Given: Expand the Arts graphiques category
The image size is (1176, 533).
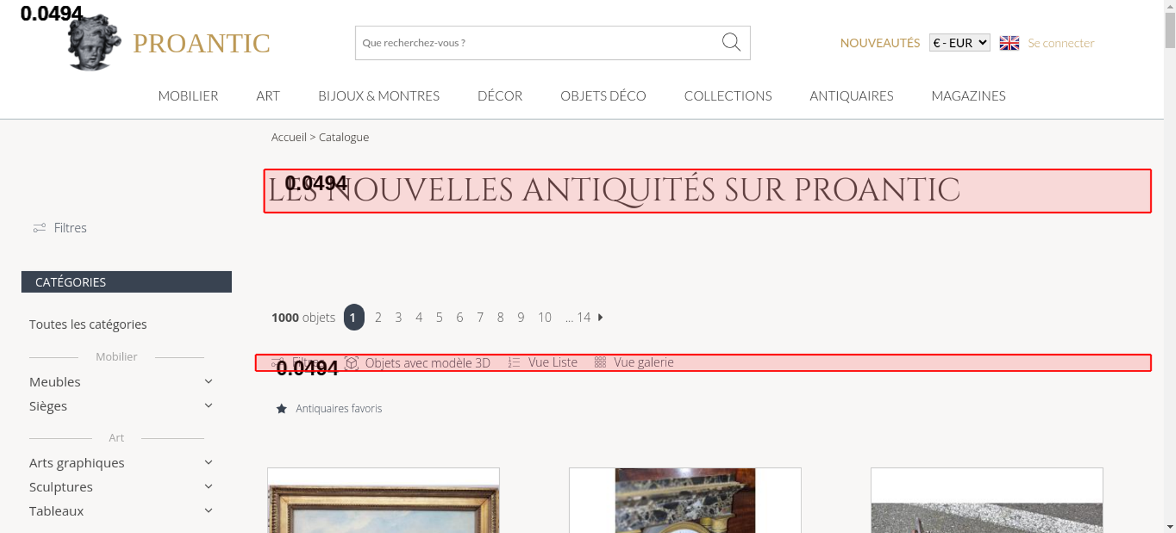Looking at the screenshot, I should click(x=208, y=463).
